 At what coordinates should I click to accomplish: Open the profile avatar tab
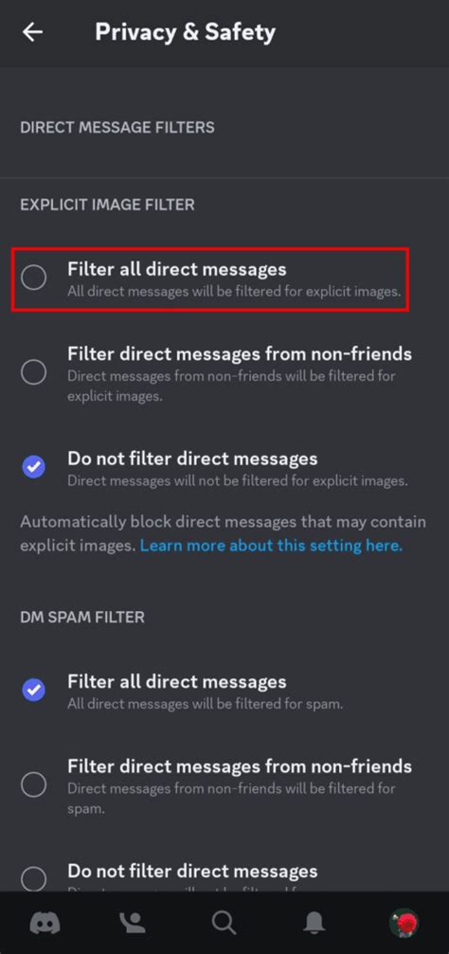[x=404, y=923]
